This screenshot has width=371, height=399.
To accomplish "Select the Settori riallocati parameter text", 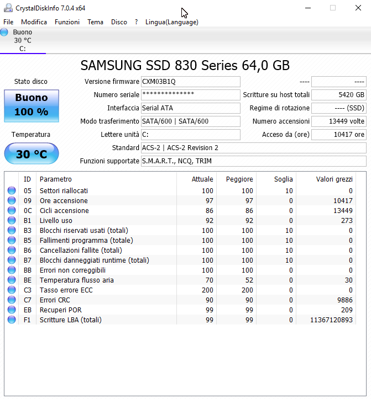I will [64, 191].
